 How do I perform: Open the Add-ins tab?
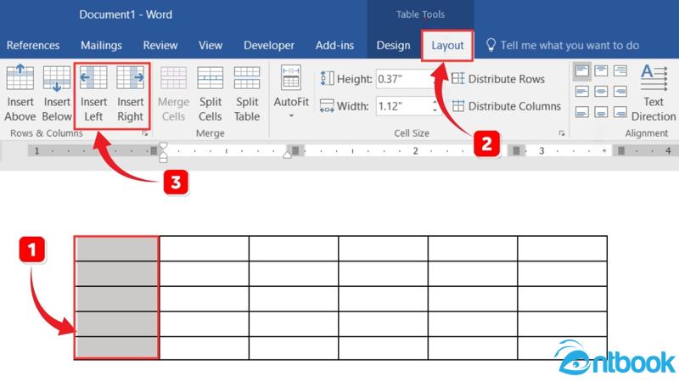(x=334, y=46)
